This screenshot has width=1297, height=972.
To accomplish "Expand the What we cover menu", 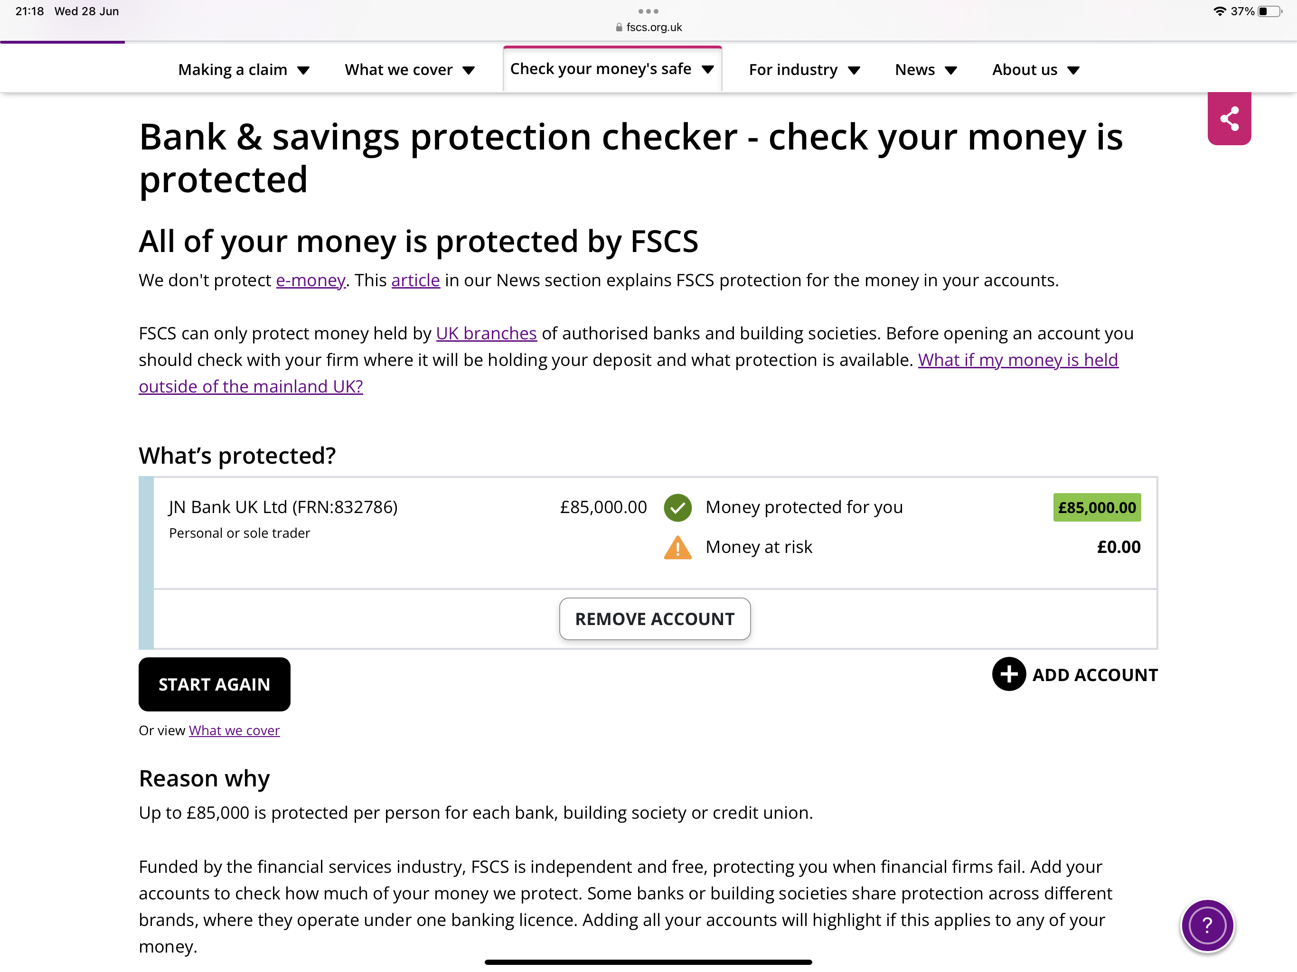I will [x=409, y=70].
